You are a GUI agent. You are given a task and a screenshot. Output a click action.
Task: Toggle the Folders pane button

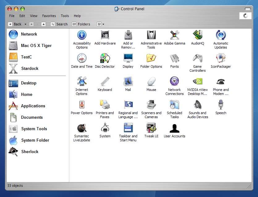point(81,24)
